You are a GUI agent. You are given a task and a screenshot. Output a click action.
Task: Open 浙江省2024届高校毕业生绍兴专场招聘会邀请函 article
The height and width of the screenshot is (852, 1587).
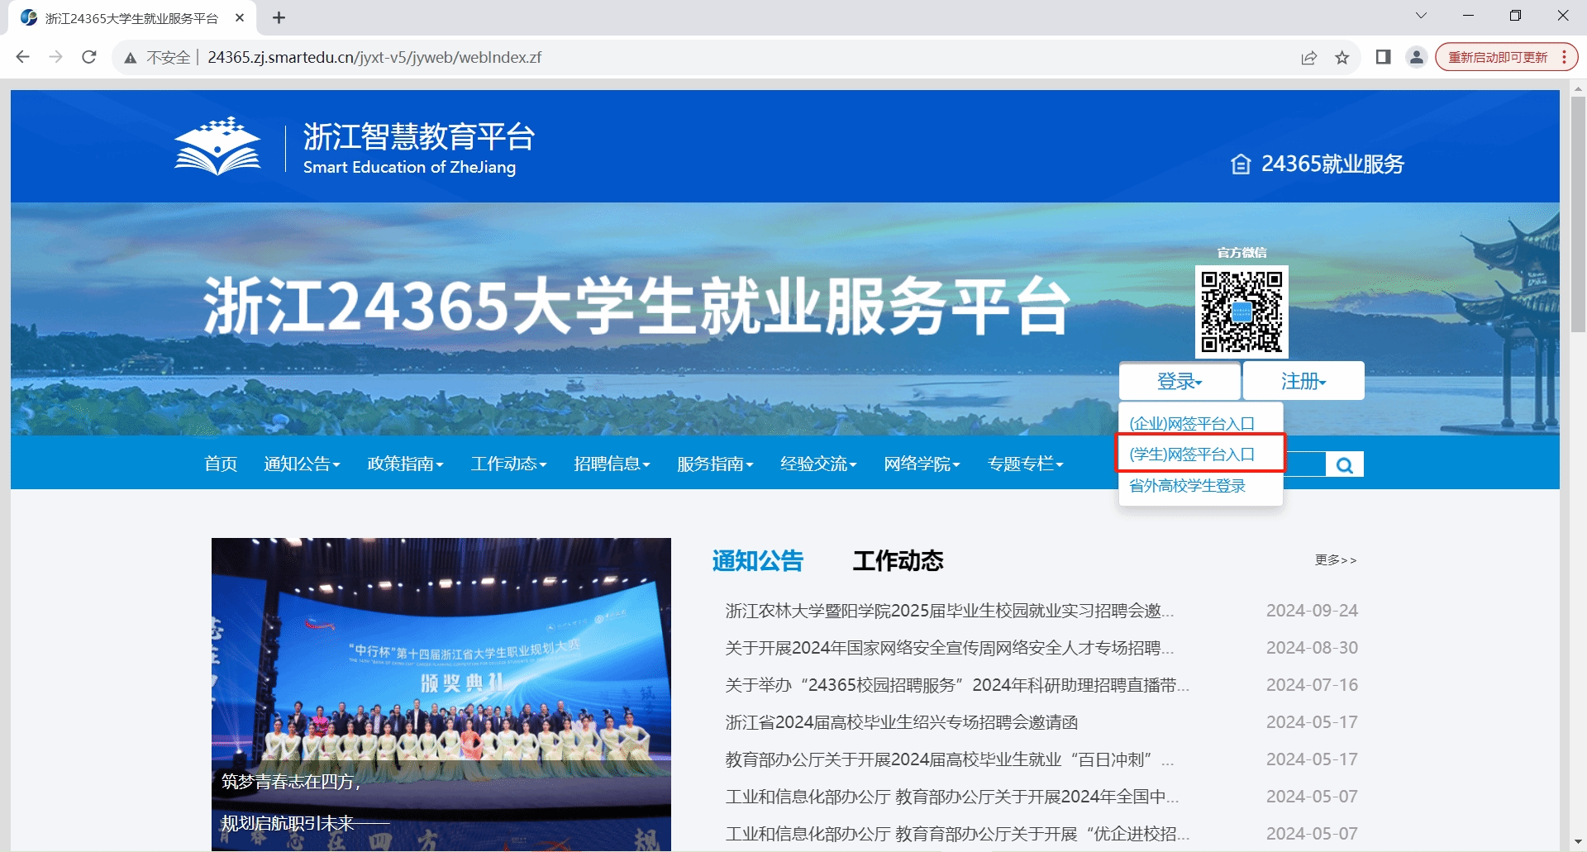tap(901, 722)
